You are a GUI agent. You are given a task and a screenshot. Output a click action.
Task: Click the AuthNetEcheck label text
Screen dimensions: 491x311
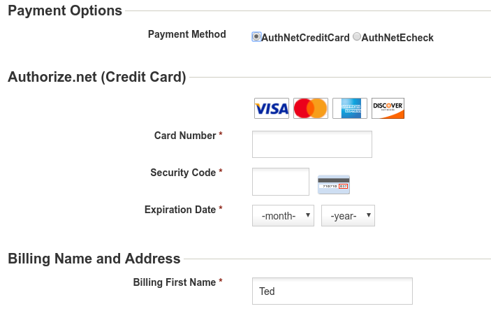397,38
